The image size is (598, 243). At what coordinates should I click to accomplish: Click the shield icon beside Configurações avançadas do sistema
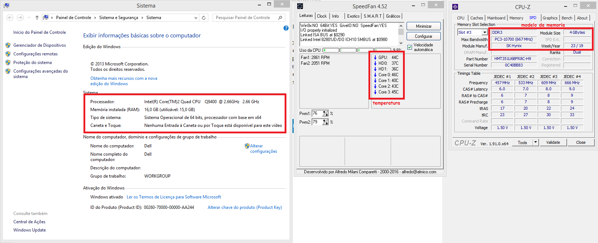tap(8, 71)
